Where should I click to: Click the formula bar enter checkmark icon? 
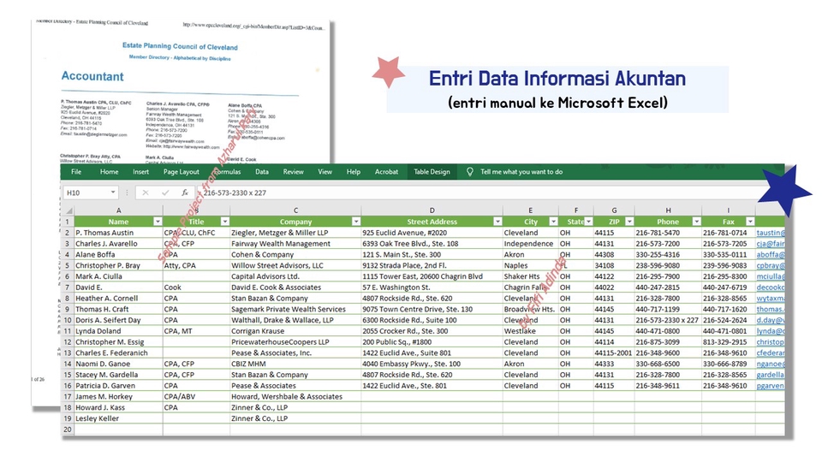click(x=165, y=192)
